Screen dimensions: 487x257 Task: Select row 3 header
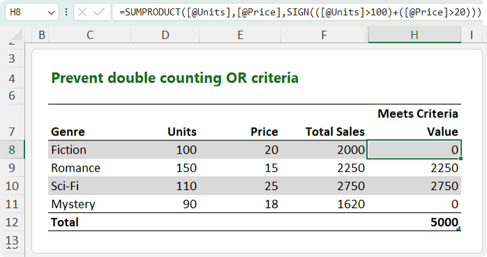coord(12,59)
